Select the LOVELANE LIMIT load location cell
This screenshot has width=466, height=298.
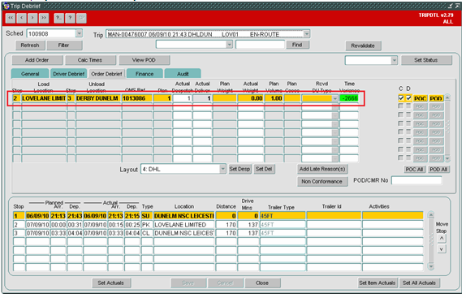click(44, 98)
